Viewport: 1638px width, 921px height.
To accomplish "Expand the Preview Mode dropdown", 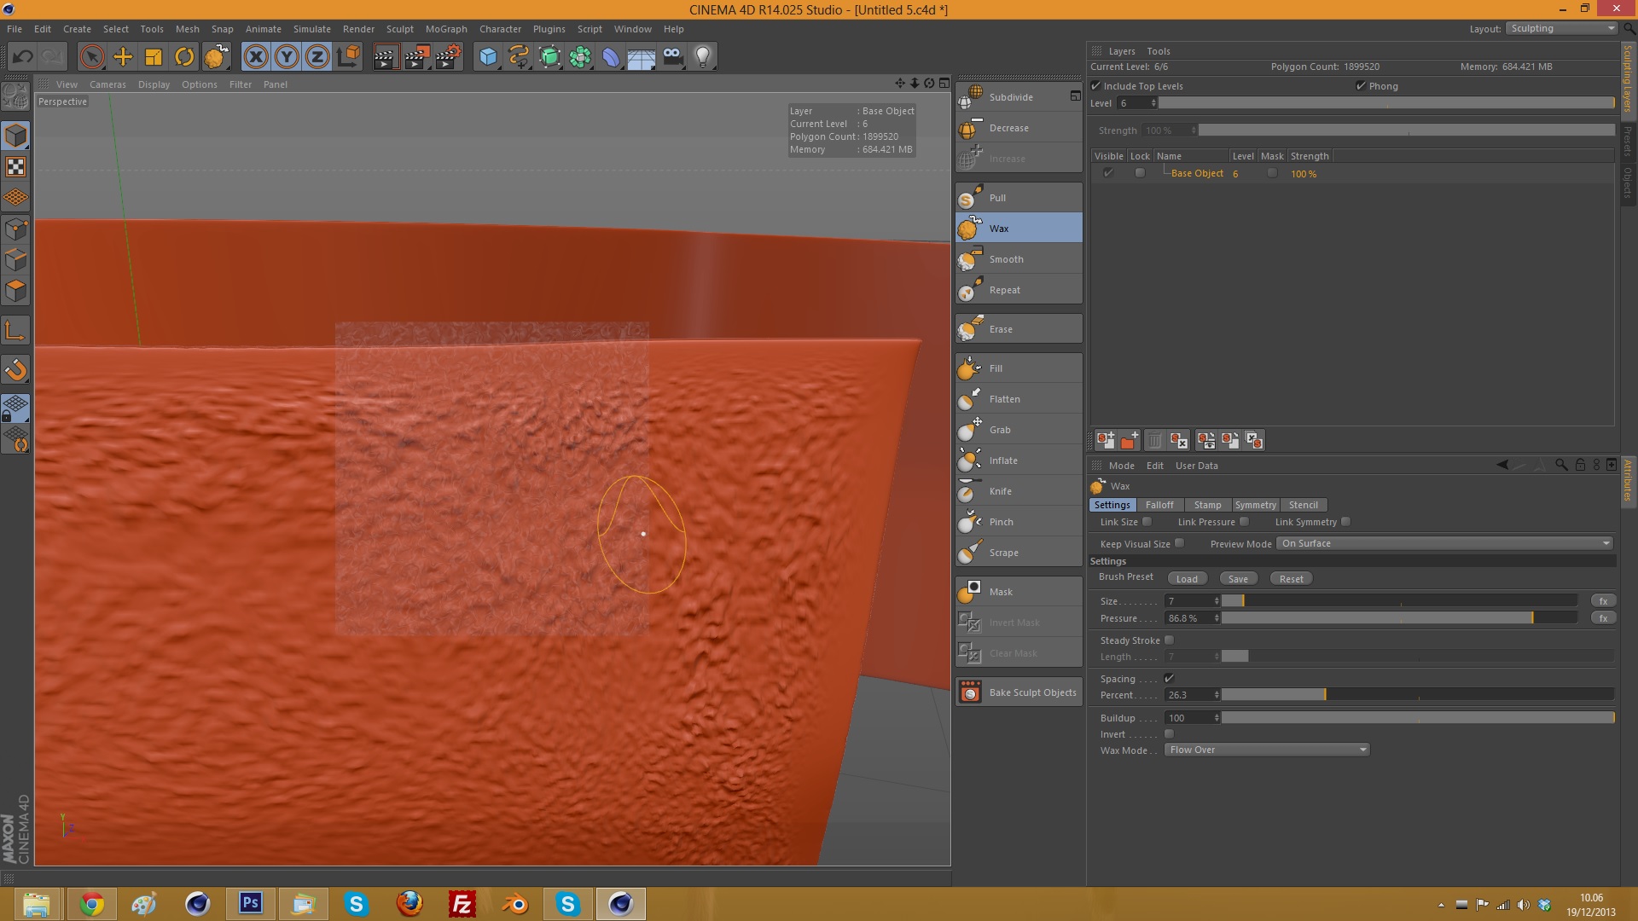I will click(1445, 543).
